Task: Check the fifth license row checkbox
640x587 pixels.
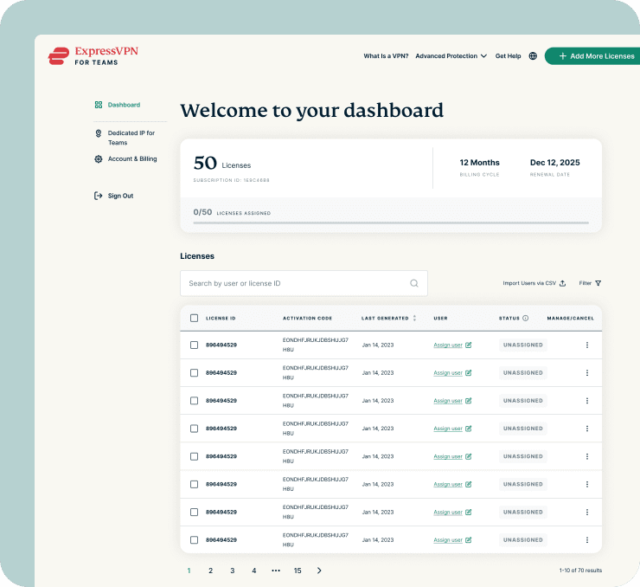Action: pyautogui.click(x=195, y=456)
